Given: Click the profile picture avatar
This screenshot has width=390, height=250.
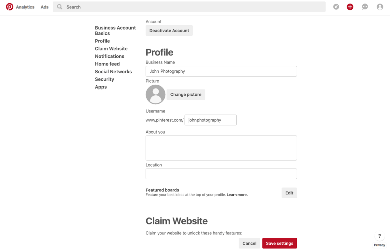Looking at the screenshot, I should click(155, 94).
